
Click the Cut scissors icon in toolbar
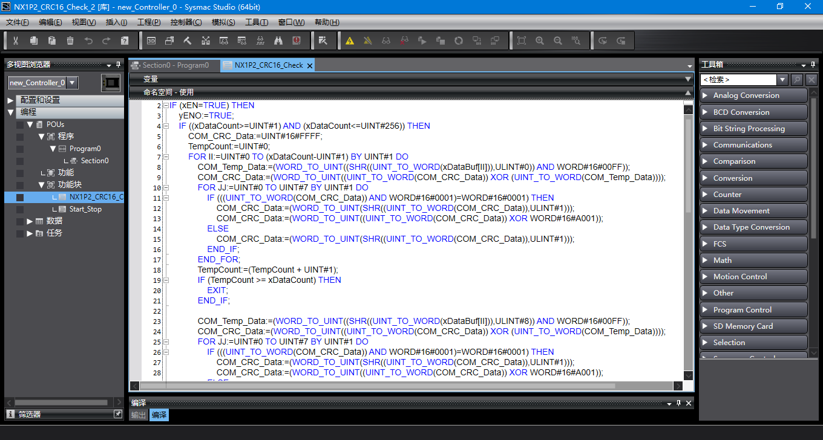tap(16, 40)
